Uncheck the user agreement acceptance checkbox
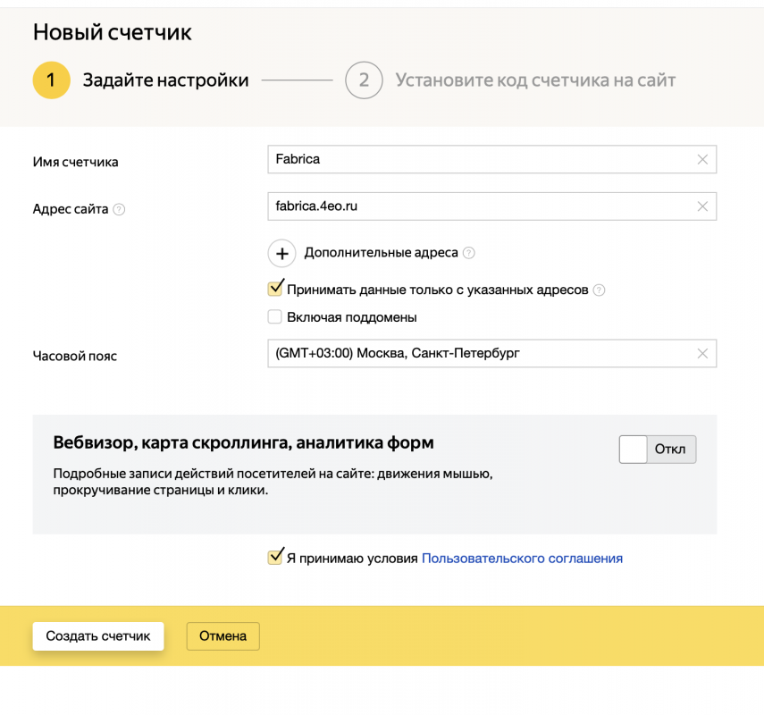Image resolution: width=764 pixels, height=715 pixels. point(275,559)
